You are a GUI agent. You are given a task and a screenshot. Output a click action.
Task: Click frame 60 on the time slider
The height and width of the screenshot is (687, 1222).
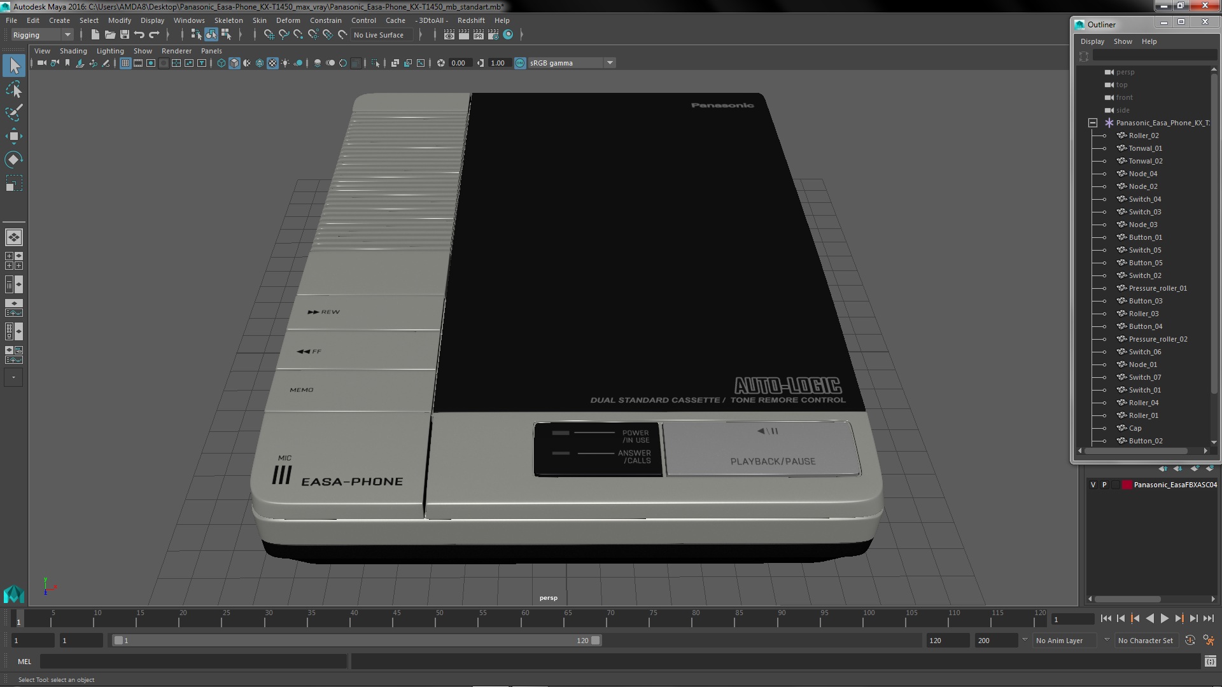(x=525, y=618)
